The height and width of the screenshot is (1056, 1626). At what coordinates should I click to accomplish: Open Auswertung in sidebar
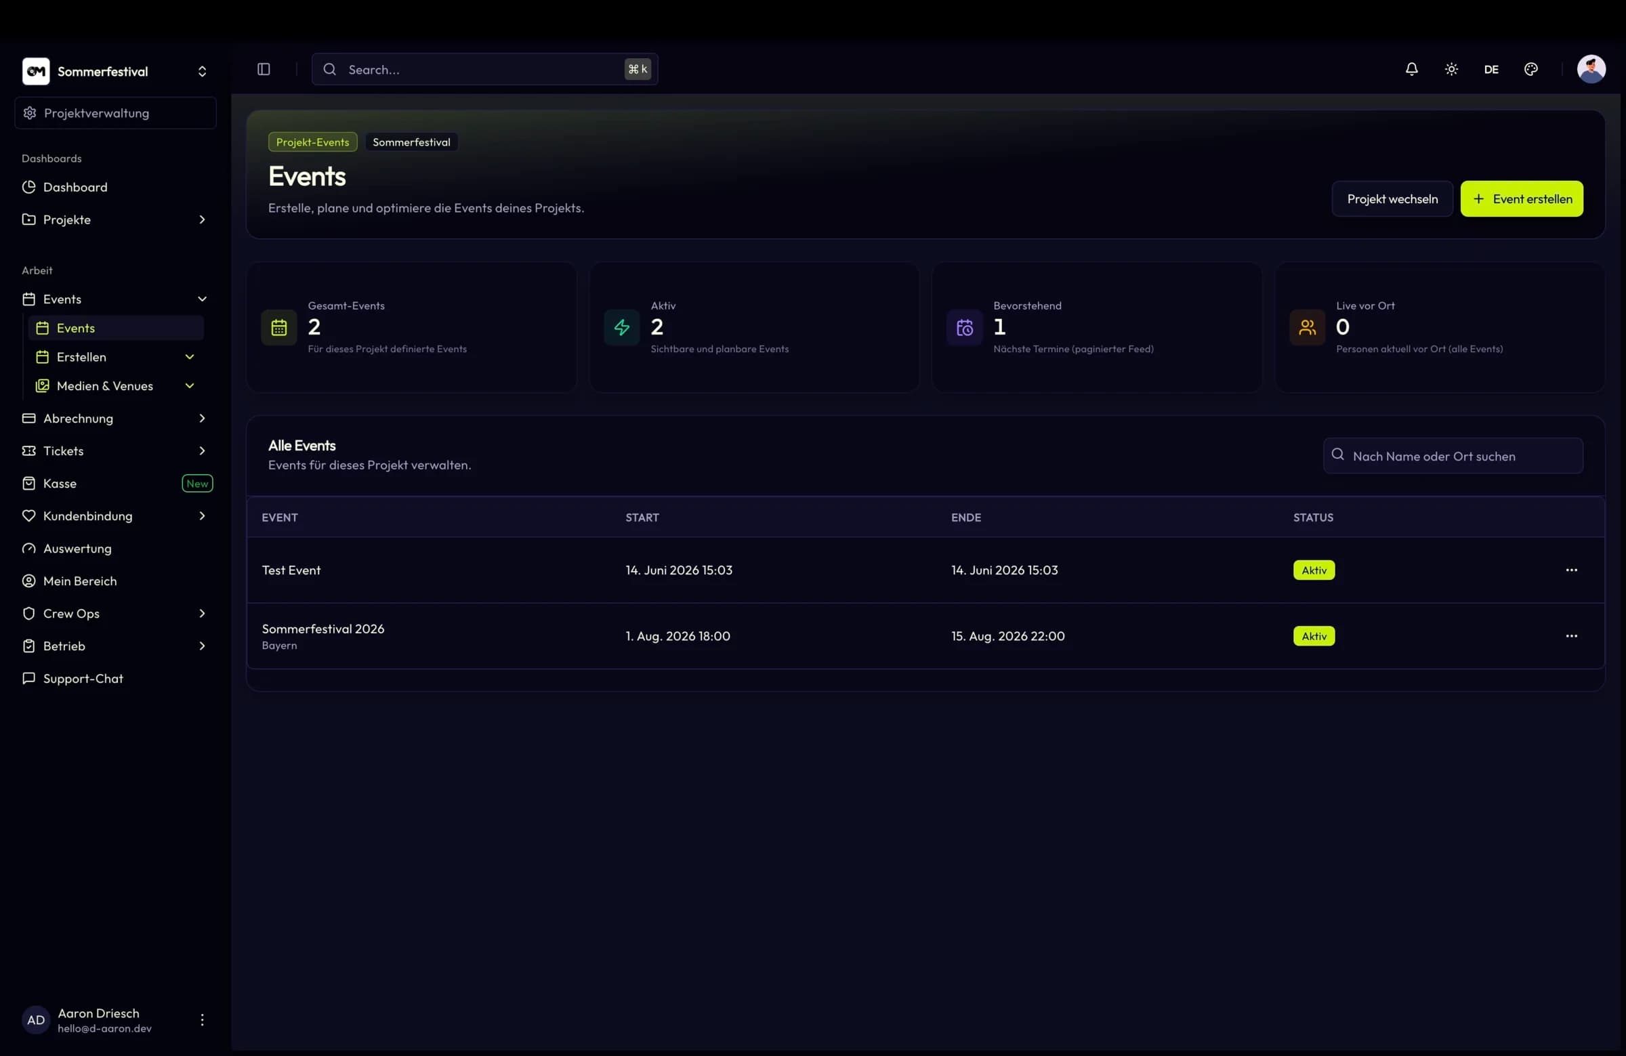[115, 549]
